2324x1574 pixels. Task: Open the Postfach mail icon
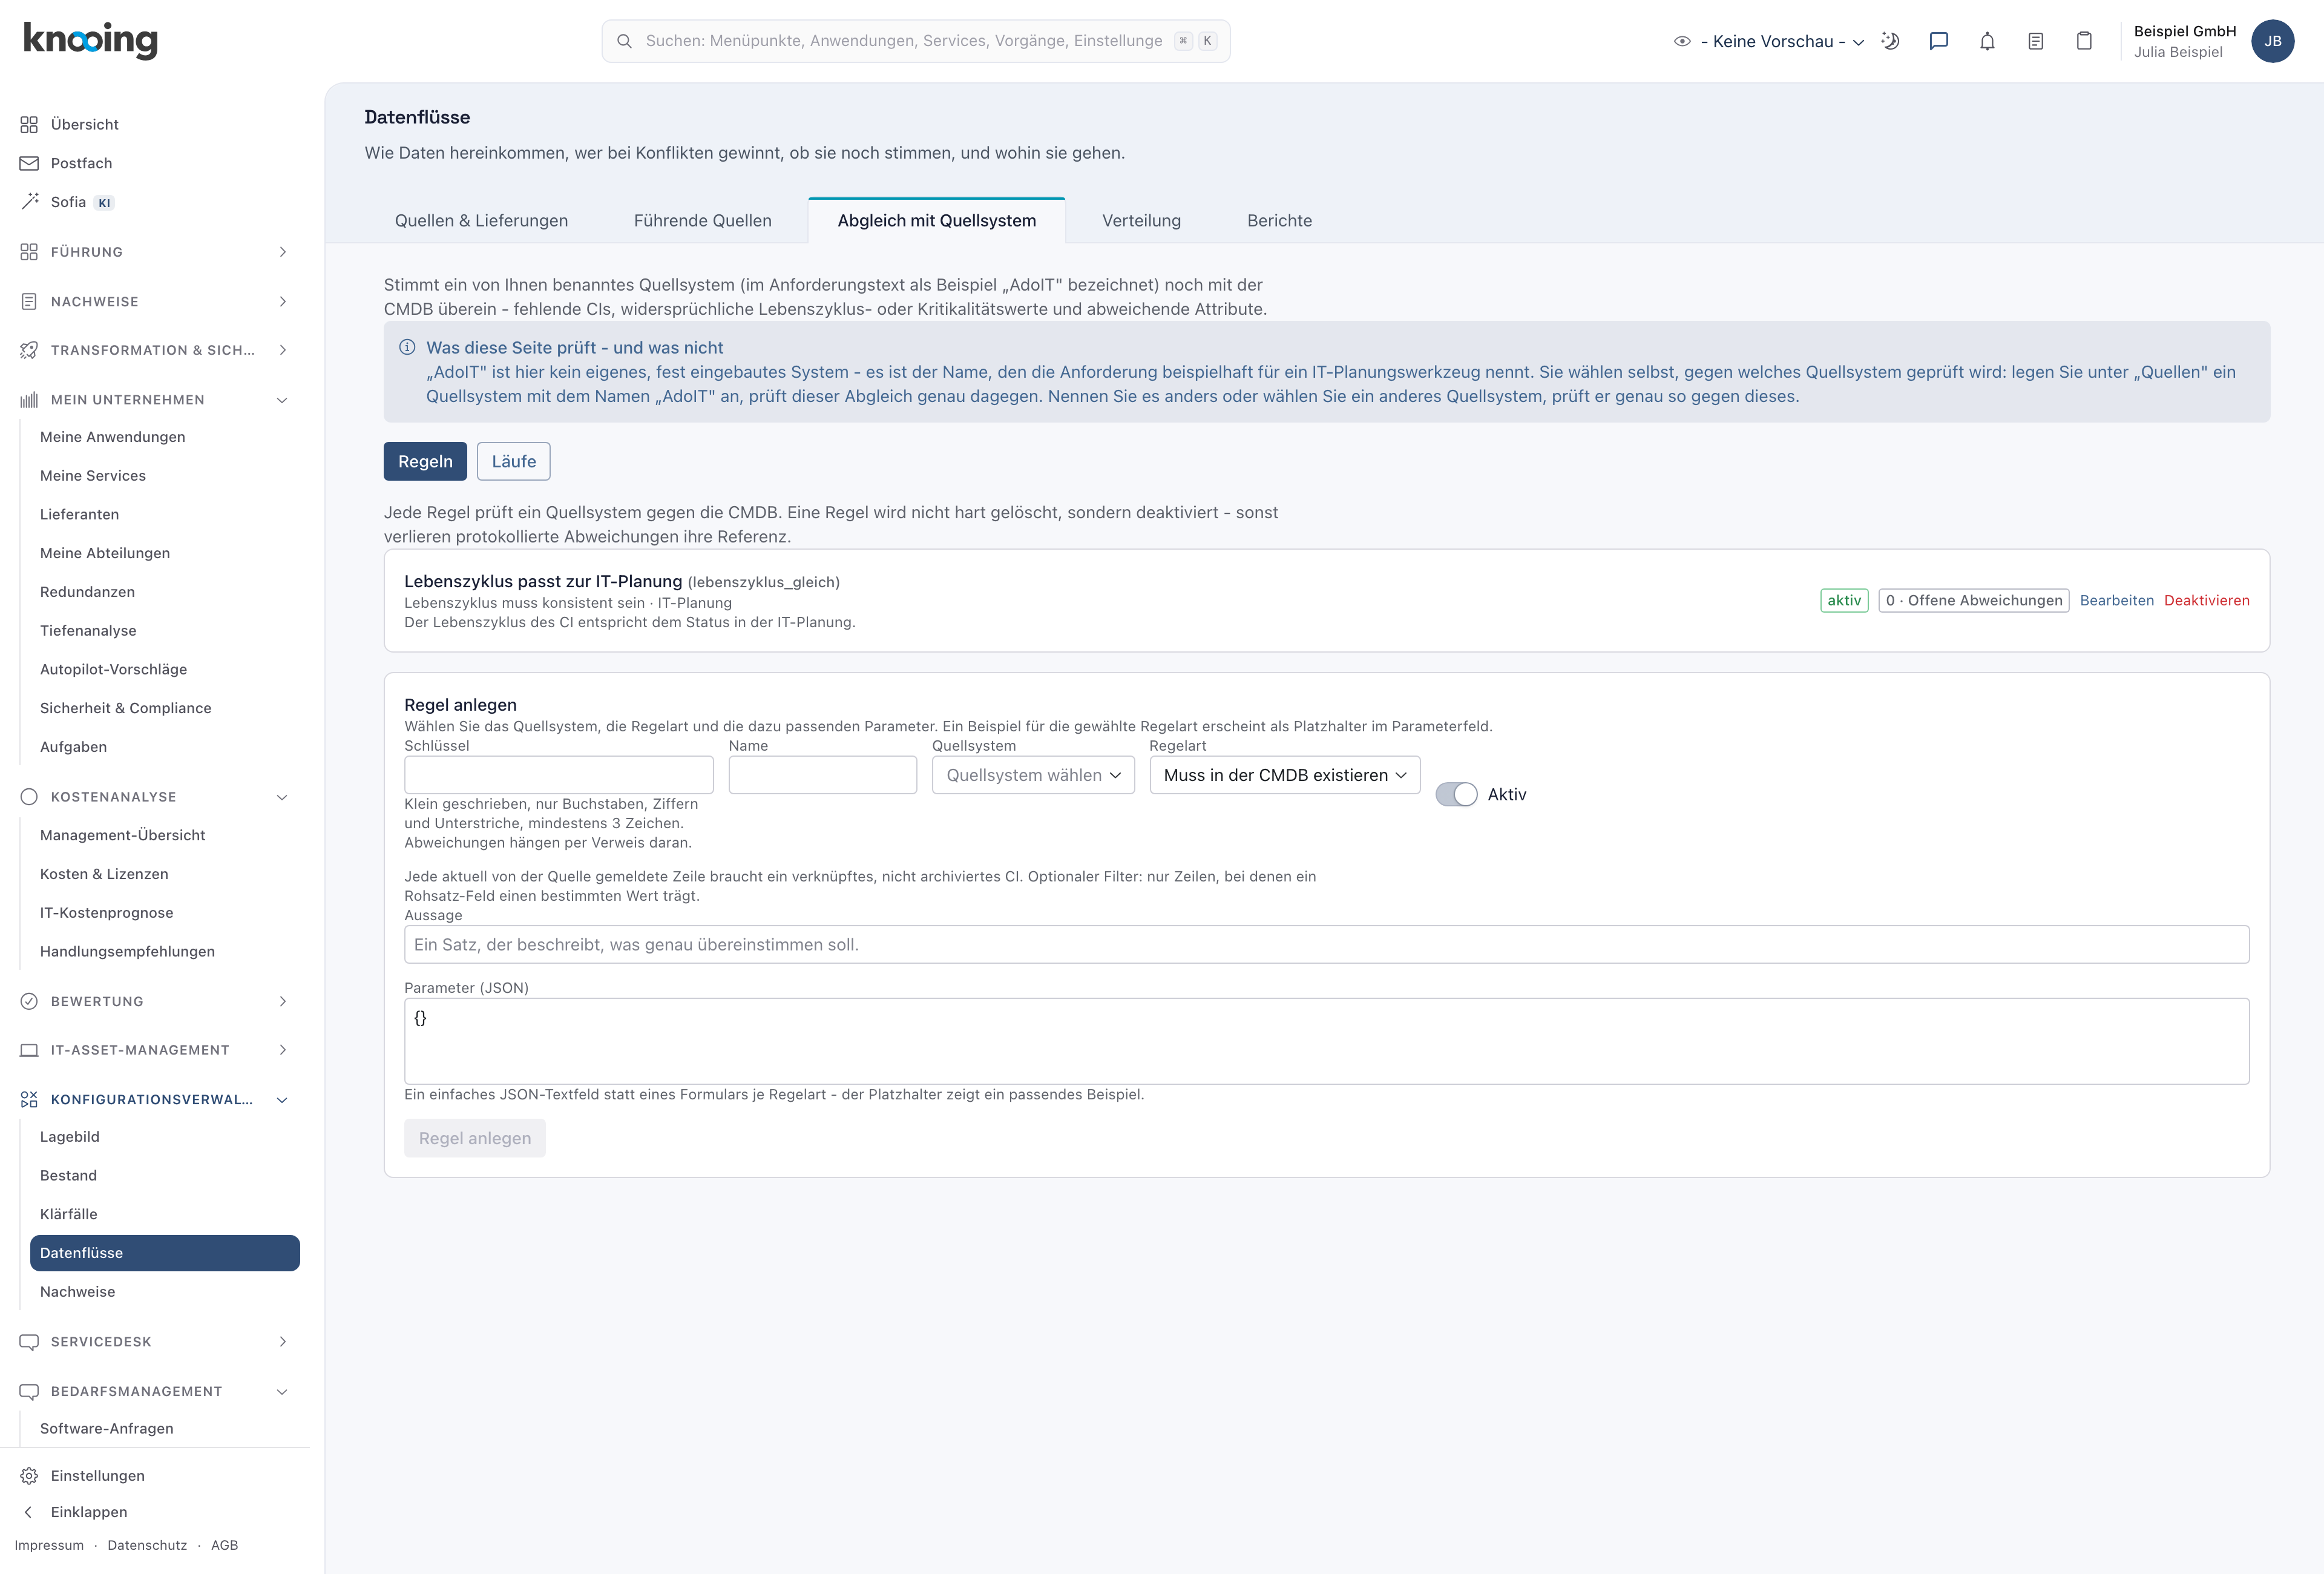[29, 163]
